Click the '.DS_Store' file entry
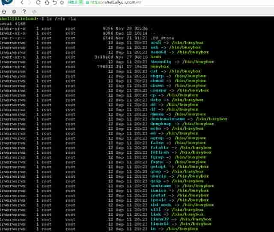 click(162, 38)
